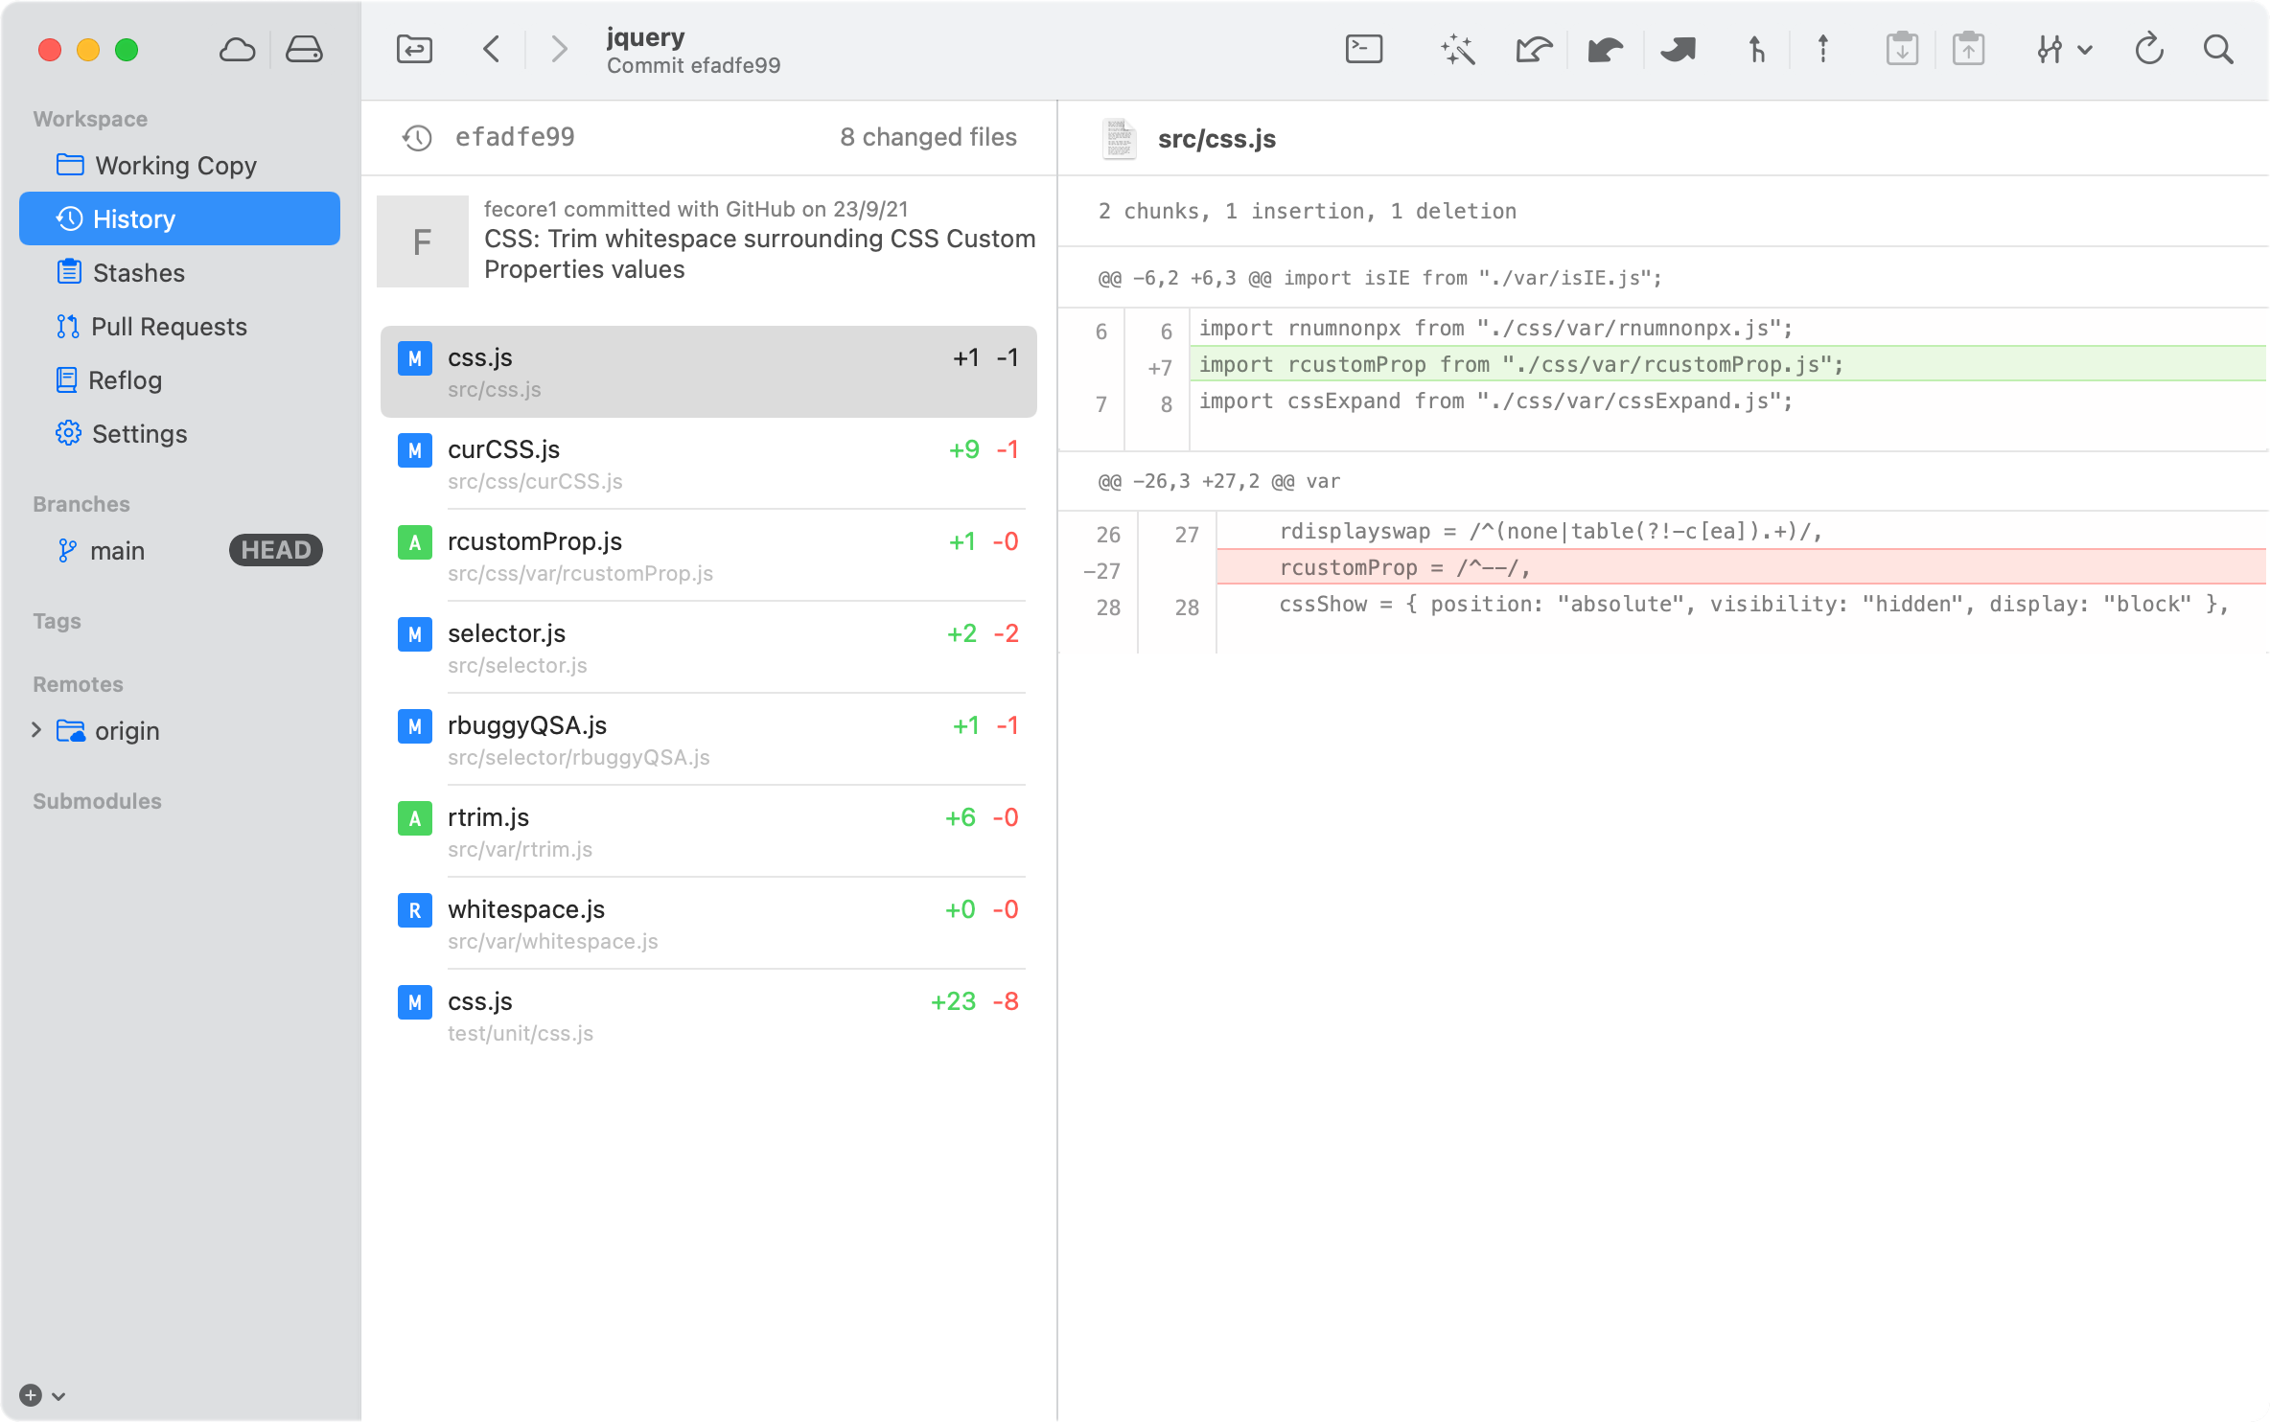This screenshot has width=2270, height=1422.
Task: Open the Git Flow dropdown arrow
Action: (2086, 49)
